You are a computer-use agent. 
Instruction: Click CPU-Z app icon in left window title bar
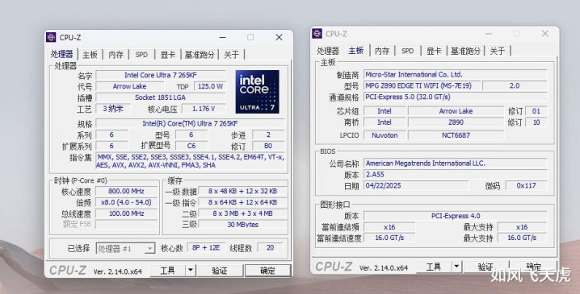(51, 37)
